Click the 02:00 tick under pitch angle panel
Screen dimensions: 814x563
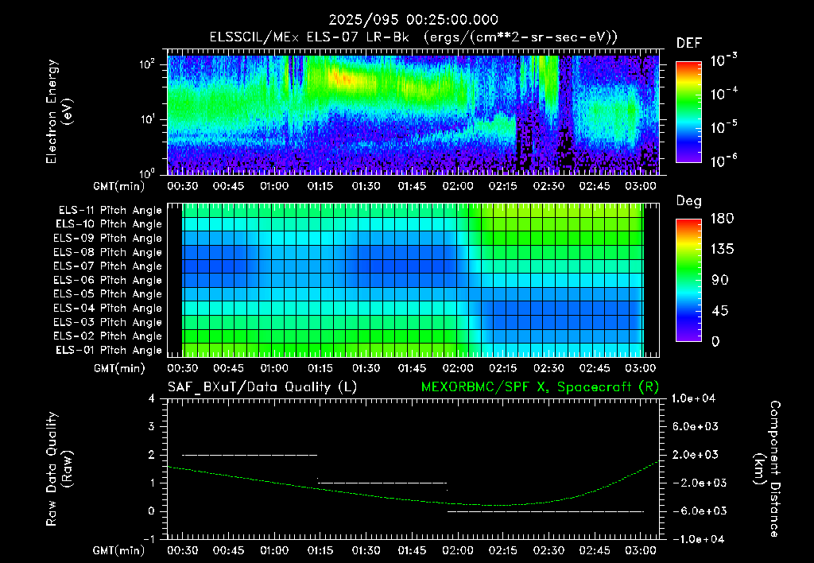coord(458,368)
